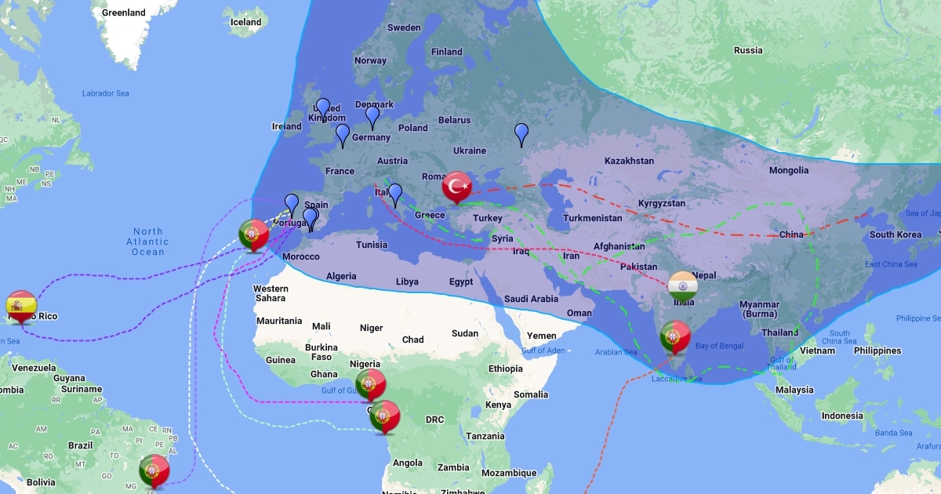The image size is (941, 494).
Task: Open the blue pin left of Germany label
Action: pos(343,136)
